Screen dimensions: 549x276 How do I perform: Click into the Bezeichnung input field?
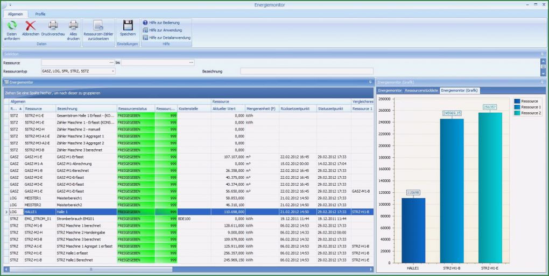coord(306,71)
